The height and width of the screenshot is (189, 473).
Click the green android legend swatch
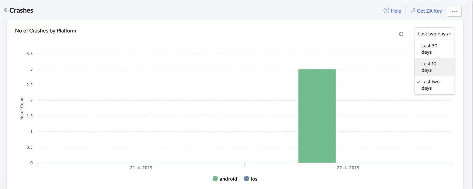[215, 179]
